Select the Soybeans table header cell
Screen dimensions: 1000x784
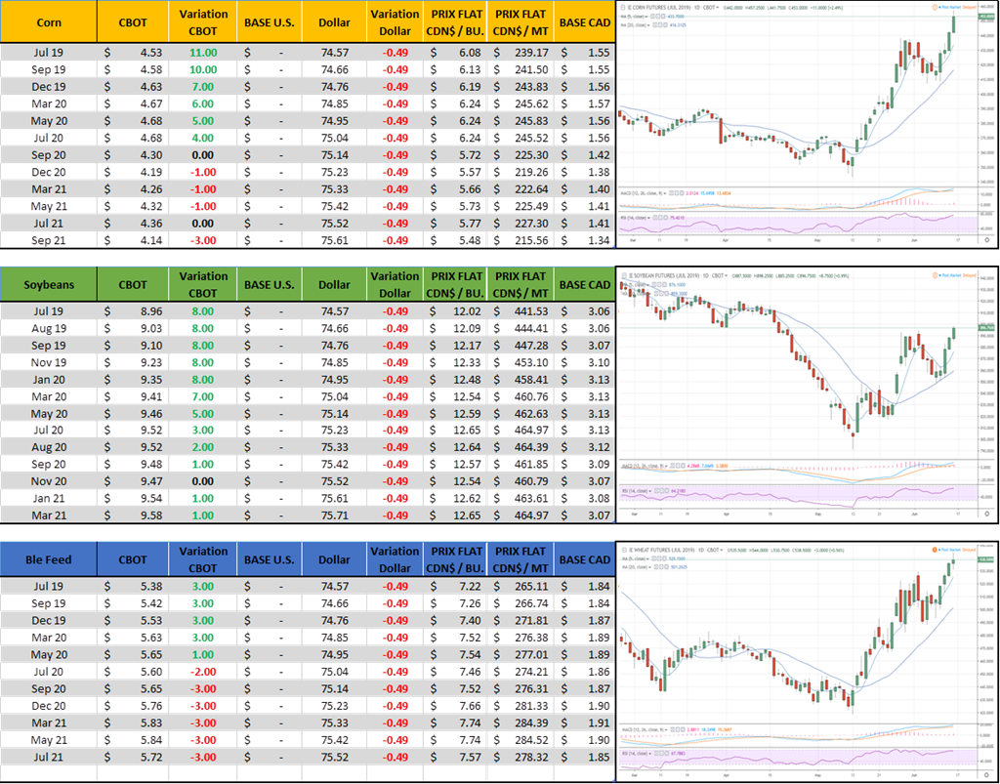(49, 285)
